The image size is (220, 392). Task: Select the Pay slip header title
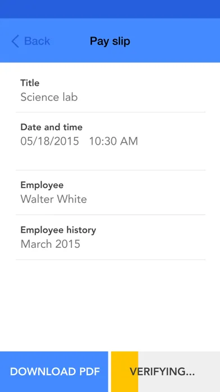(110, 41)
